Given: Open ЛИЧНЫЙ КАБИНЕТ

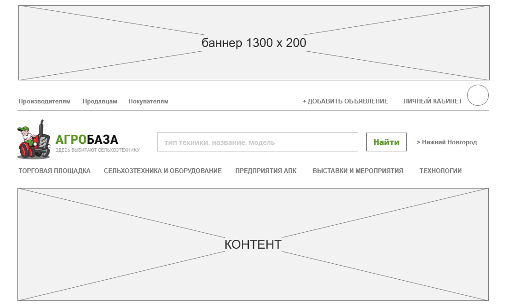Looking at the screenshot, I should coord(433,102).
